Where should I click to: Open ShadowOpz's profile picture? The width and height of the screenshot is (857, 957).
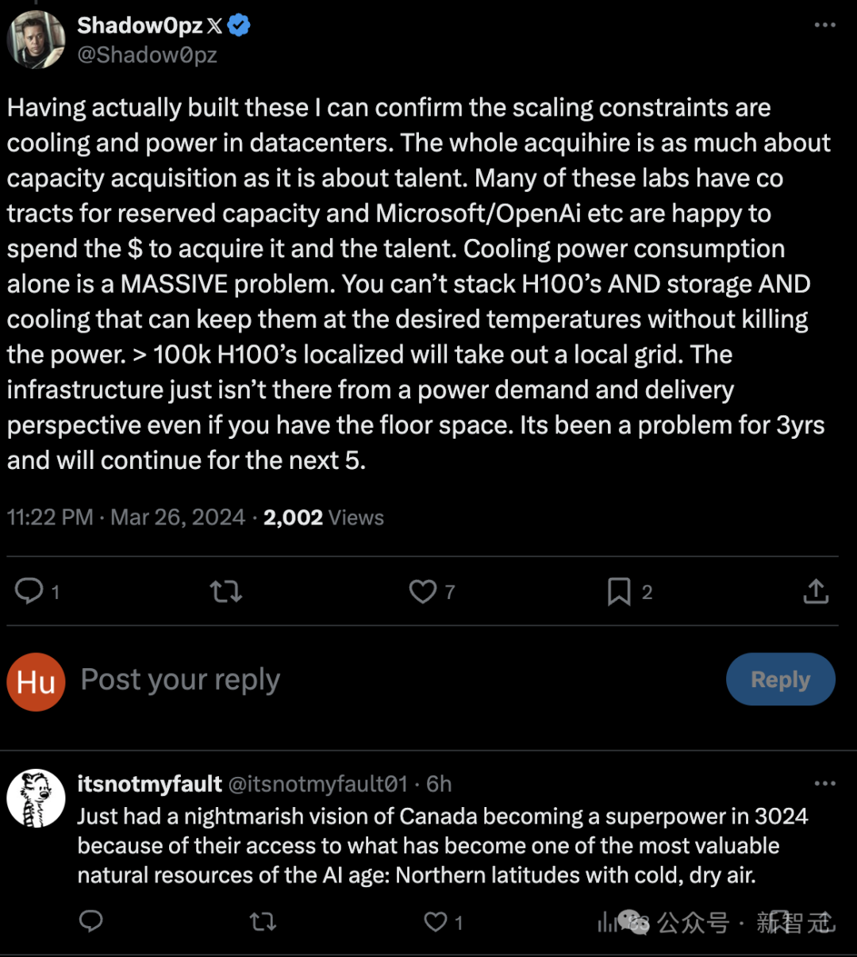coord(36,40)
